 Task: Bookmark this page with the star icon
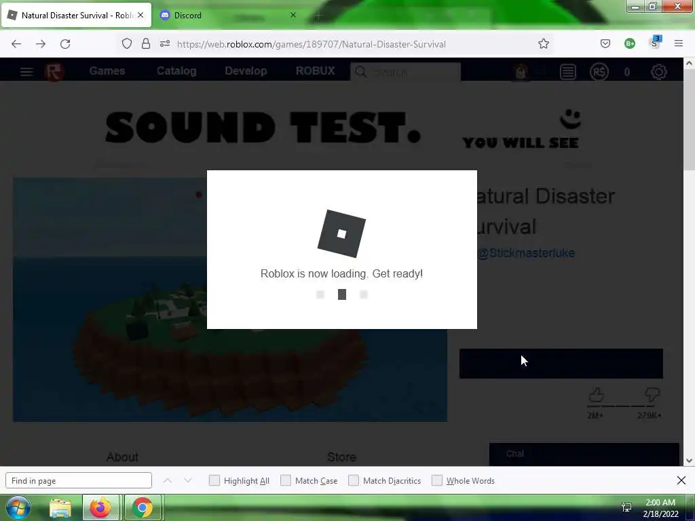544,43
